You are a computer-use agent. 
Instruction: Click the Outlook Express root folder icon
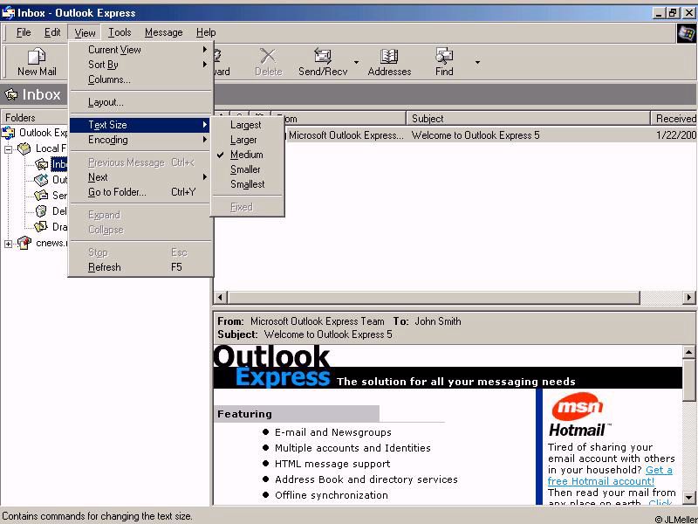9,133
